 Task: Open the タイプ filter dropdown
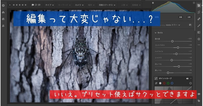[x=49, y=5]
